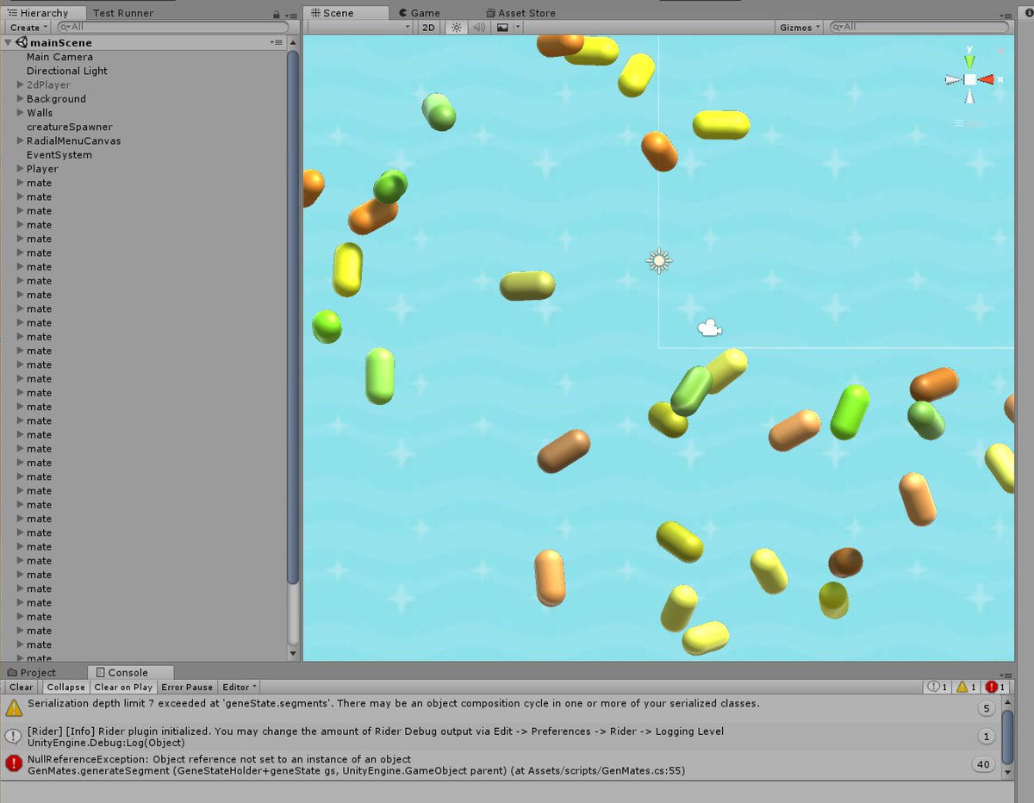The height and width of the screenshot is (803, 1034).
Task: Mute scene audio with the speaker icon
Action: point(478,27)
